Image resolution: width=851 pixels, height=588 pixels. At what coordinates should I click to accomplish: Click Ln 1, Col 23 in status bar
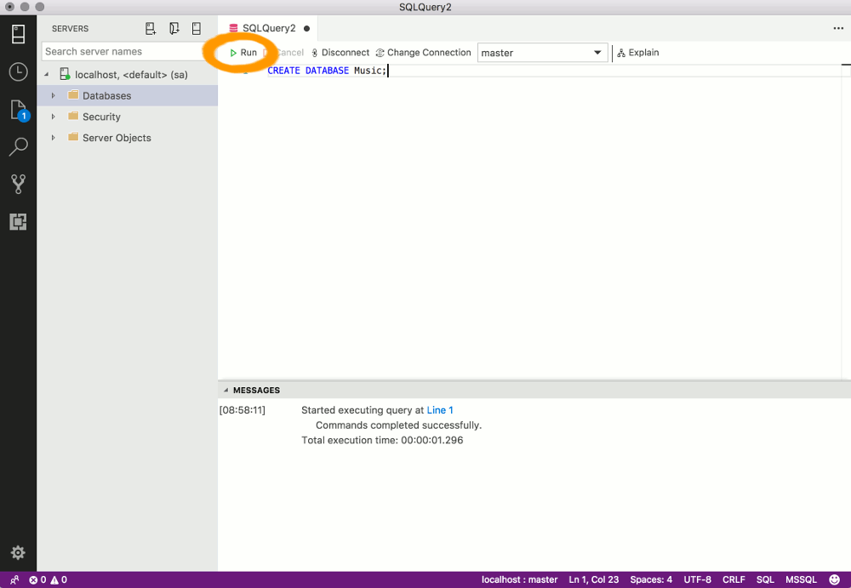tap(594, 579)
